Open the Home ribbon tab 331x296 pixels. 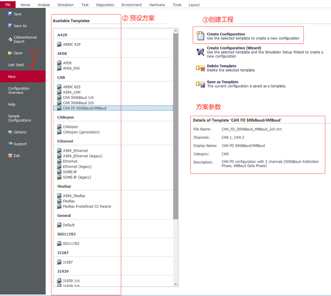tap(25, 5)
